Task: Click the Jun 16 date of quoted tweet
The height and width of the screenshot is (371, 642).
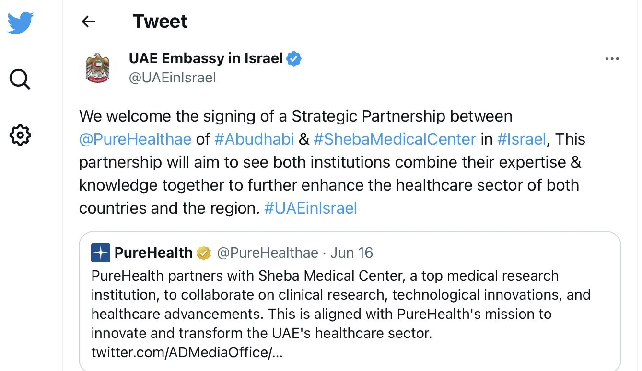Action: point(351,253)
